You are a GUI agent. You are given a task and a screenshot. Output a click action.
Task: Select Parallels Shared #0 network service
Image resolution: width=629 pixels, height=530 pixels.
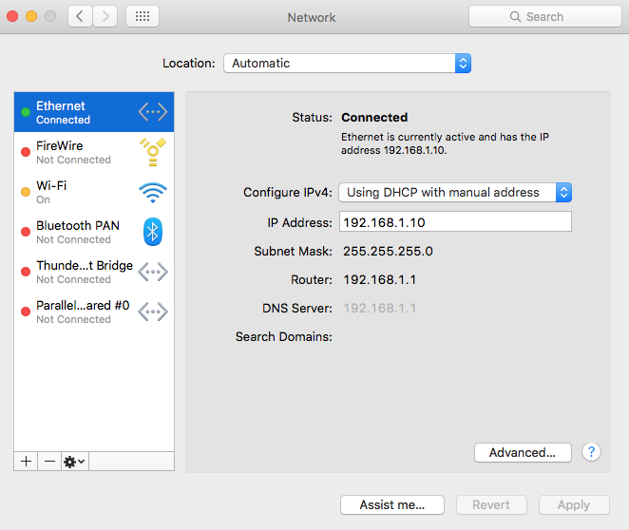pyautogui.click(x=94, y=312)
